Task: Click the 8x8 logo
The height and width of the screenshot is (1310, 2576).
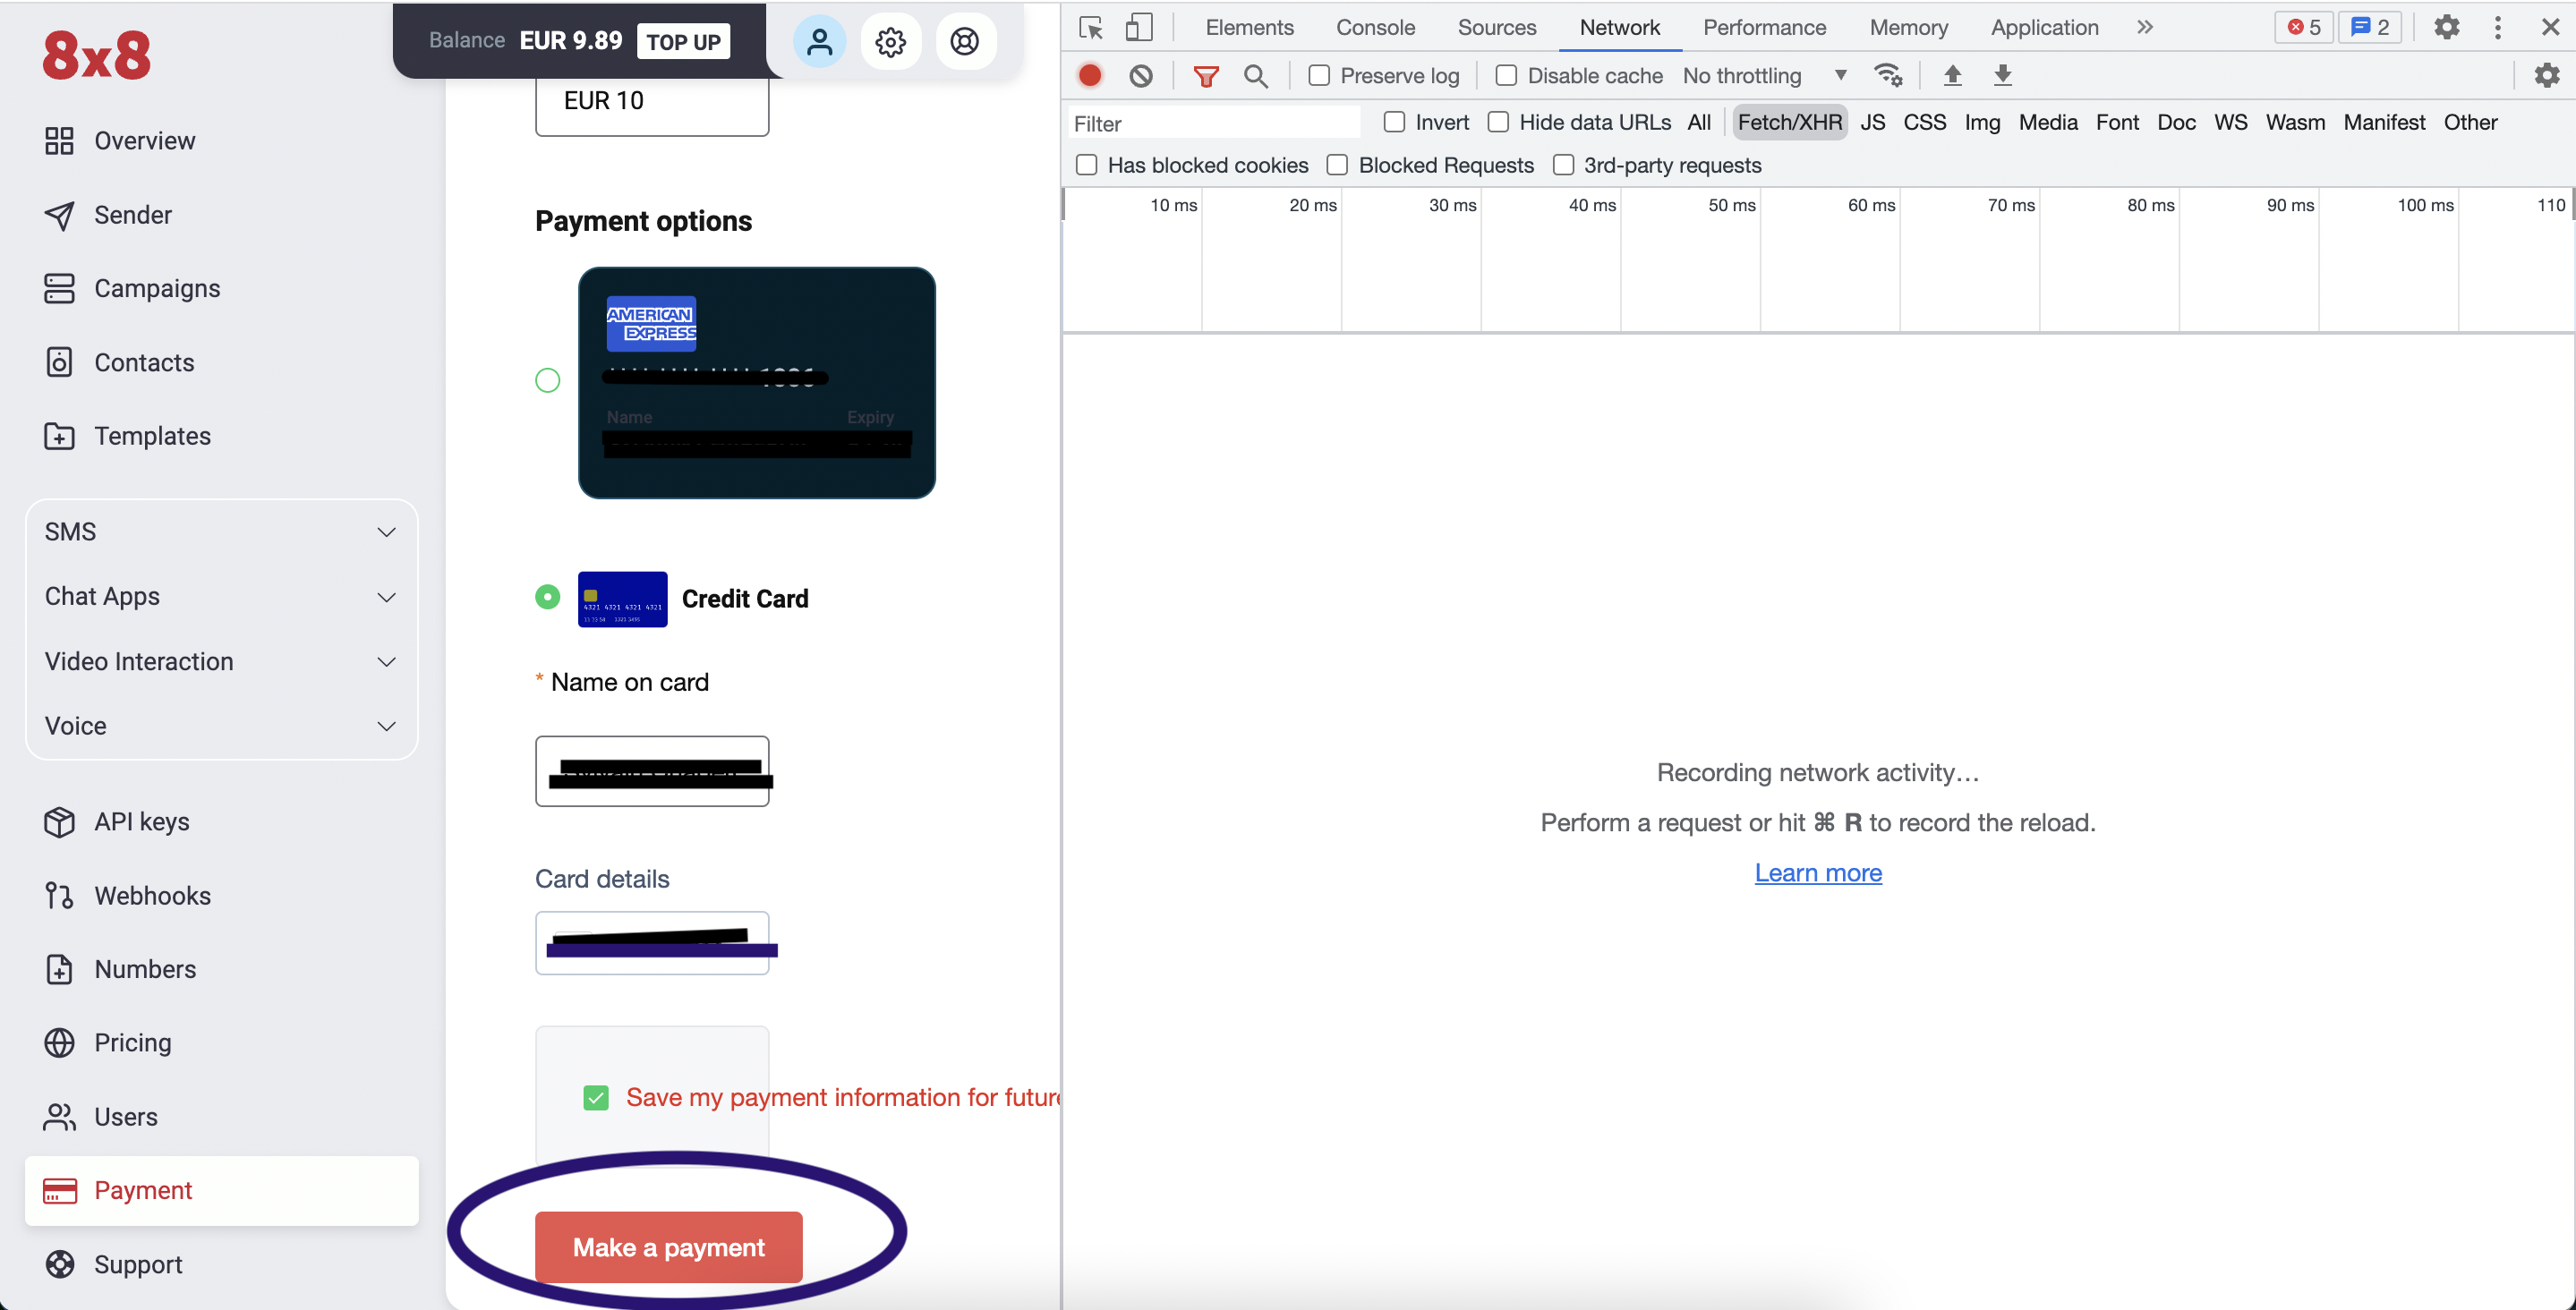Action: pyautogui.click(x=96, y=55)
